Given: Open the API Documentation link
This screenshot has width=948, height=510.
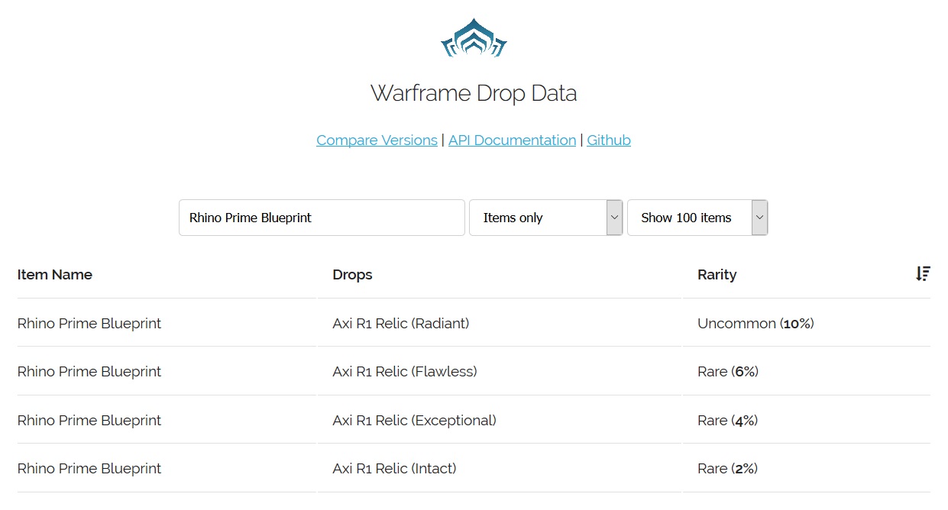Looking at the screenshot, I should 512,140.
